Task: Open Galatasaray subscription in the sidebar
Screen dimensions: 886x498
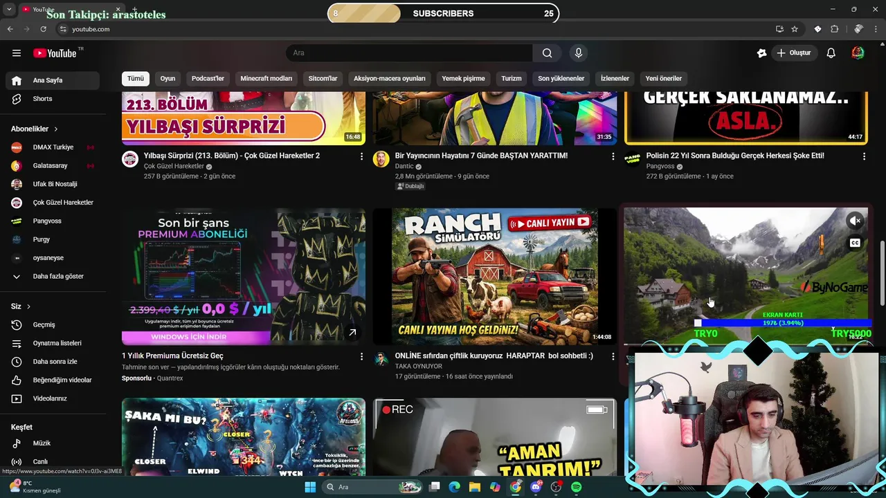Action: click(52, 166)
